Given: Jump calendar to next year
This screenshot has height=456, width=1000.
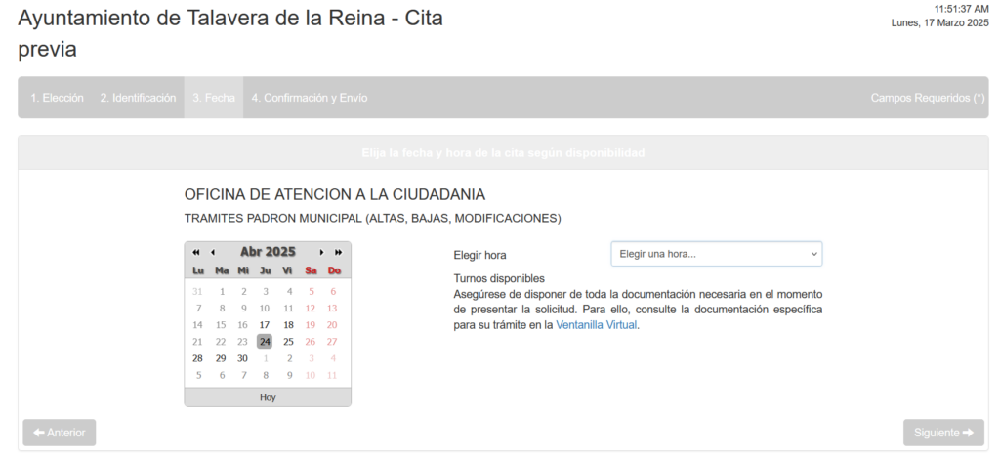Looking at the screenshot, I should [338, 252].
